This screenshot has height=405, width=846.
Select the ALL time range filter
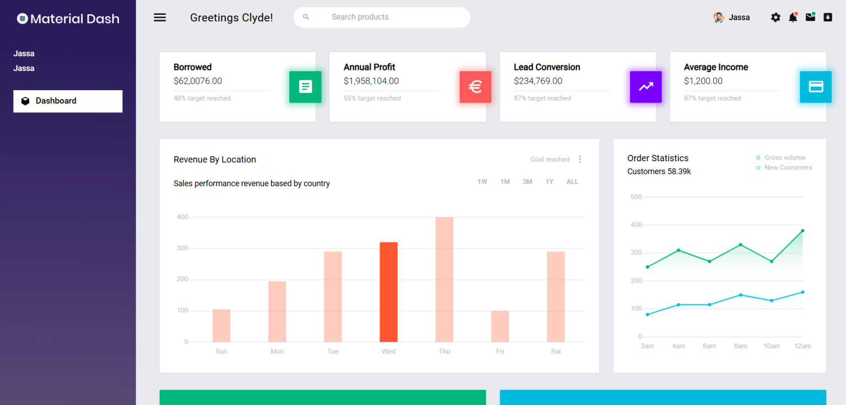[x=572, y=181]
